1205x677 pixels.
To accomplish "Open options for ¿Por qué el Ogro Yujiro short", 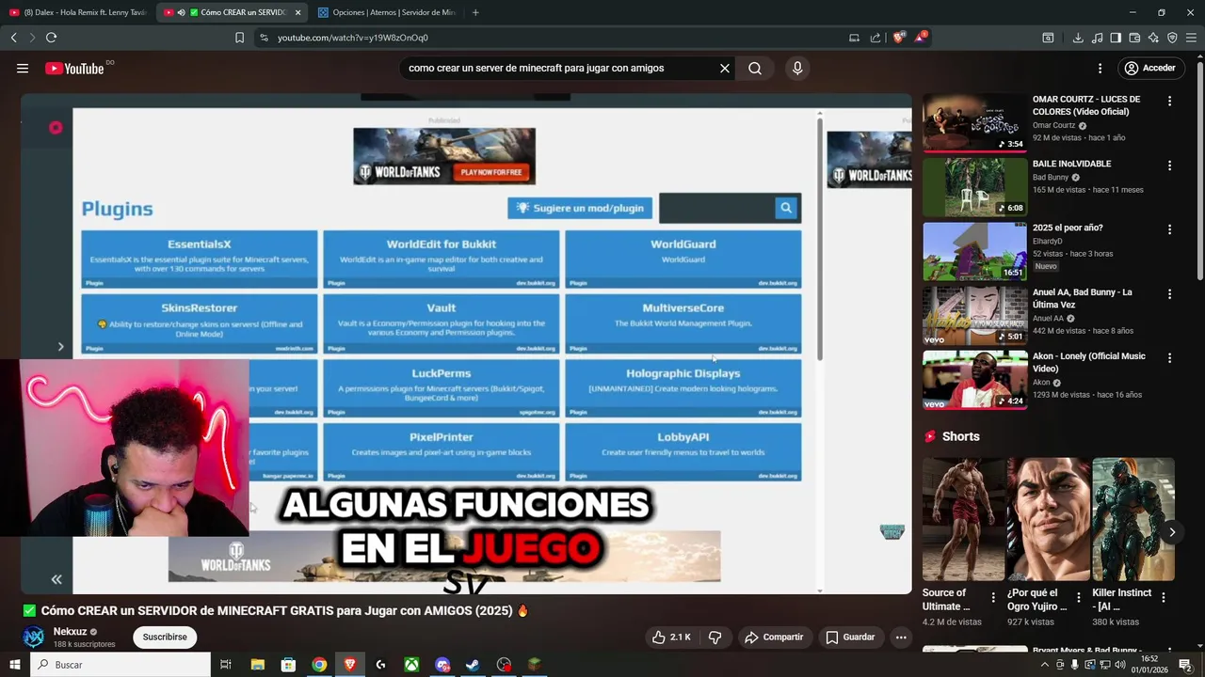I will tap(1078, 597).
